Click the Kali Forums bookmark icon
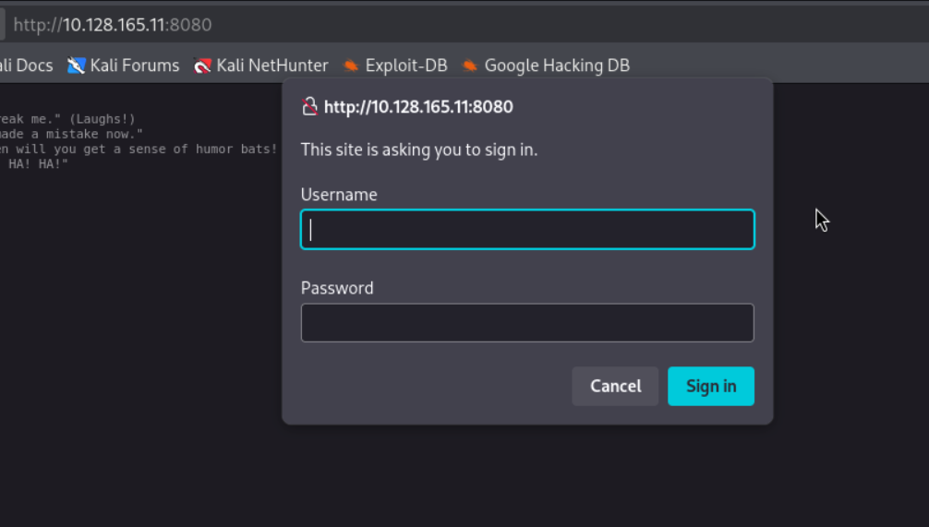The width and height of the screenshot is (929, 527). point(76,66)
